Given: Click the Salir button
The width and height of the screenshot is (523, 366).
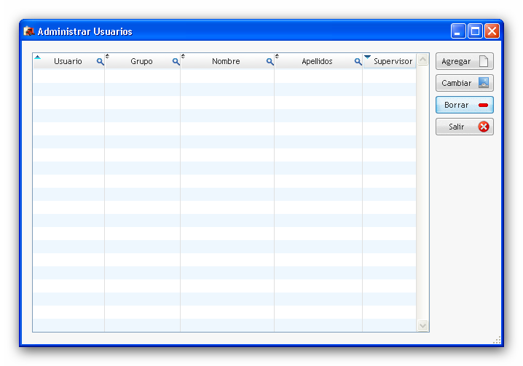Looking at the screenshot, I should click(x=464, y=127).
